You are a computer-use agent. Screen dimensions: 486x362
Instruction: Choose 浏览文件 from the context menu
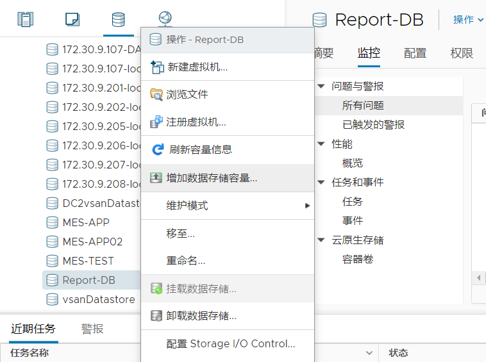(x=187, y=94)
